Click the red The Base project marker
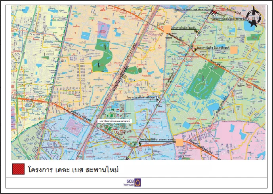273x194 pixels. coord(214,13)
